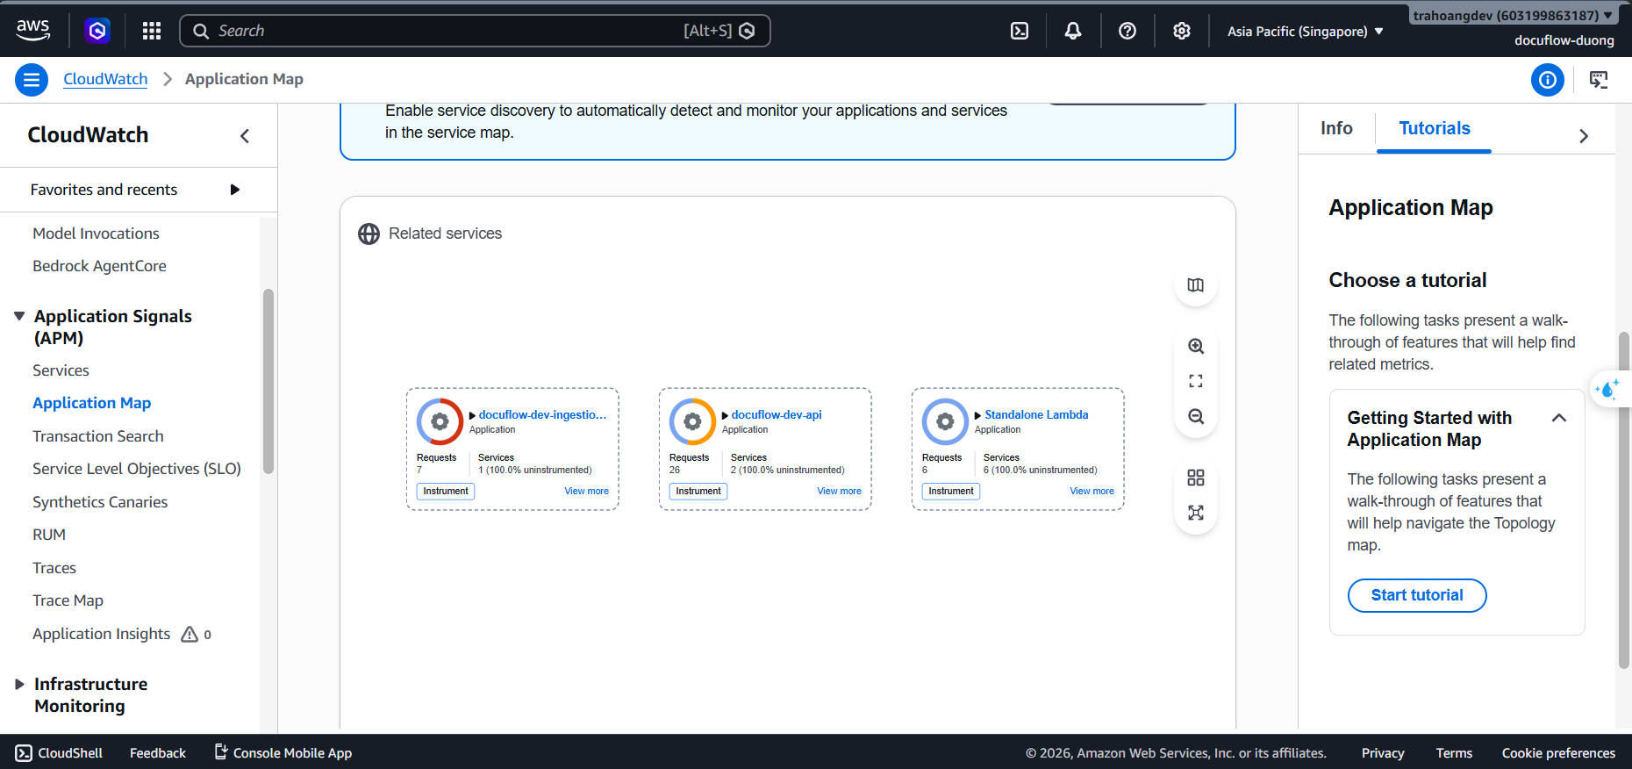Select the Tutorials tab
The height and width of the screenshot is (769, 1632).
tap(1434, 129)
